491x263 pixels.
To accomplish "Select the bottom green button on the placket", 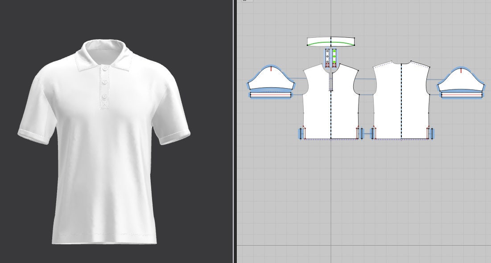I will (x=334, y=62).
